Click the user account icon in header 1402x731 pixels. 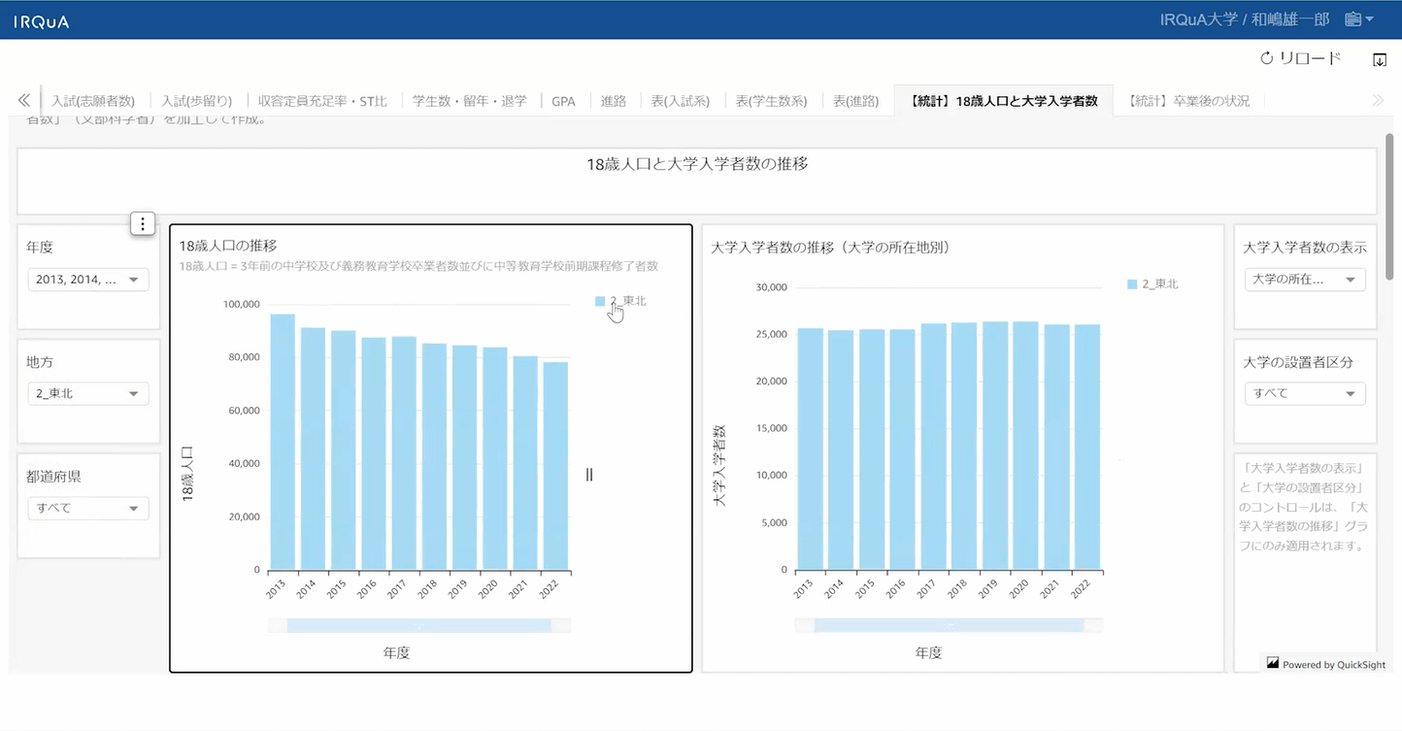tap(1357, 19)
